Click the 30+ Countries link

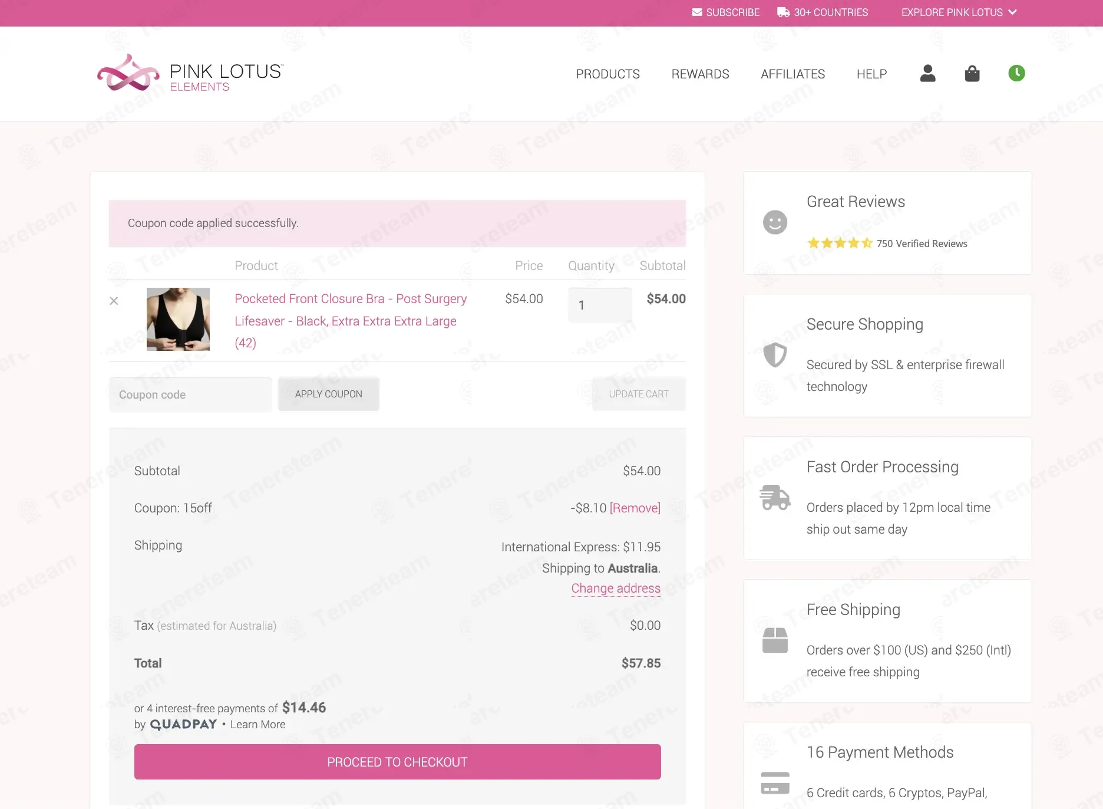831,12
